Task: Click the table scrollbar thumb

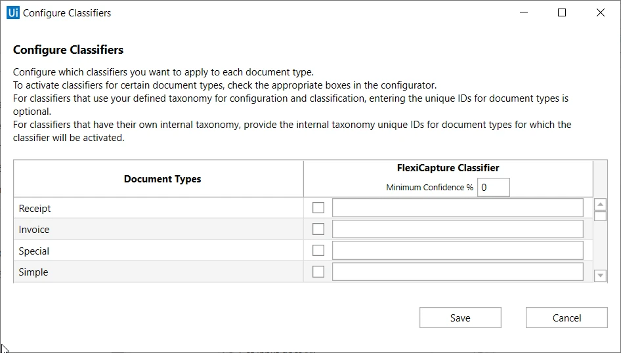Action: (601, 216)
